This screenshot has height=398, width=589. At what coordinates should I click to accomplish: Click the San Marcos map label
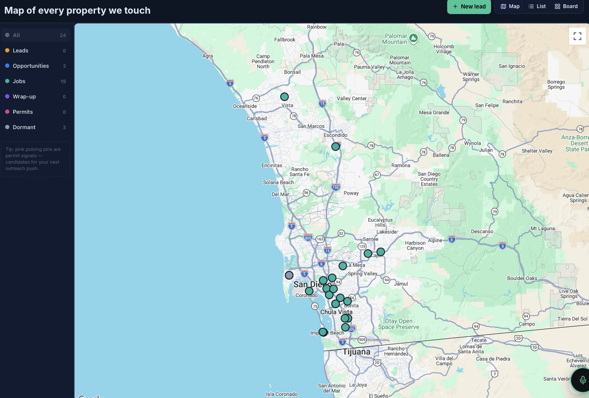coord(311,126)
